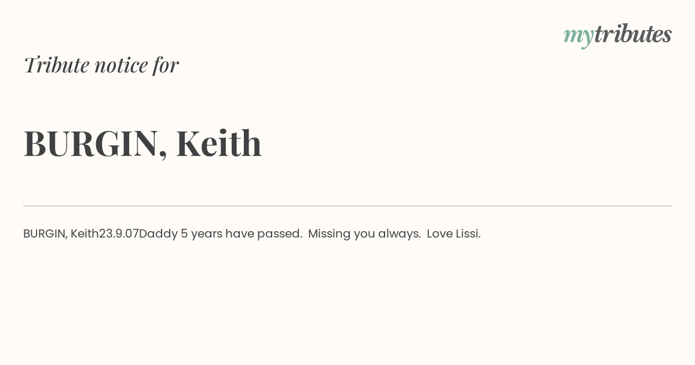This screenshot has width=695, height=365.
Task: Click the green "my" part of the logo
Action: tap(579, 38)
